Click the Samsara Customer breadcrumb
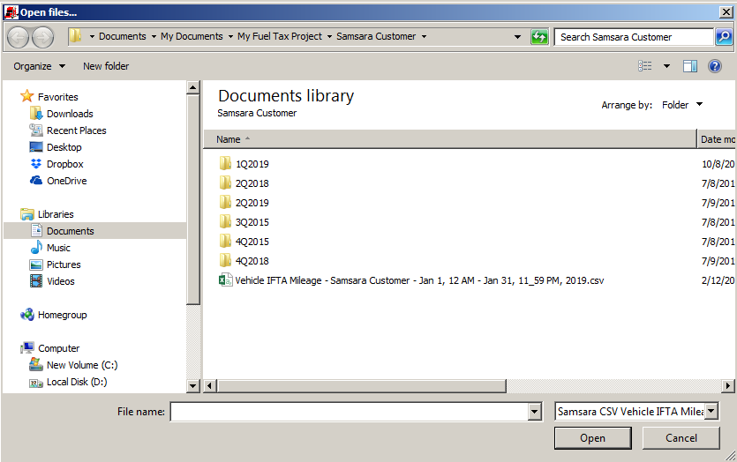Viewport: 737px width, 462px height. point(376,36)
